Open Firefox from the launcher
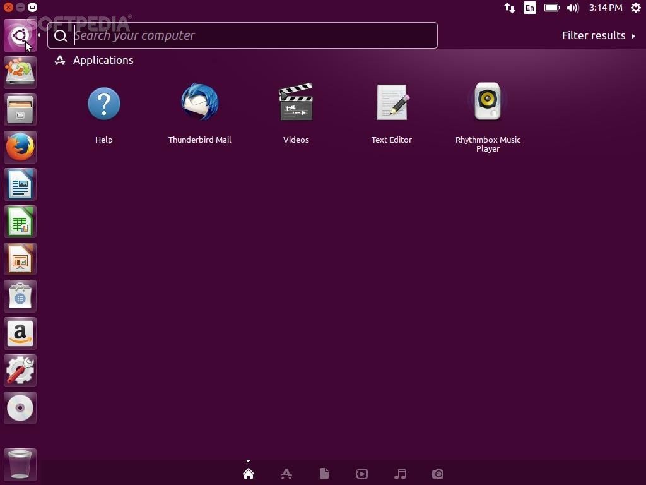646x485 pixels. tap(20, 147)
